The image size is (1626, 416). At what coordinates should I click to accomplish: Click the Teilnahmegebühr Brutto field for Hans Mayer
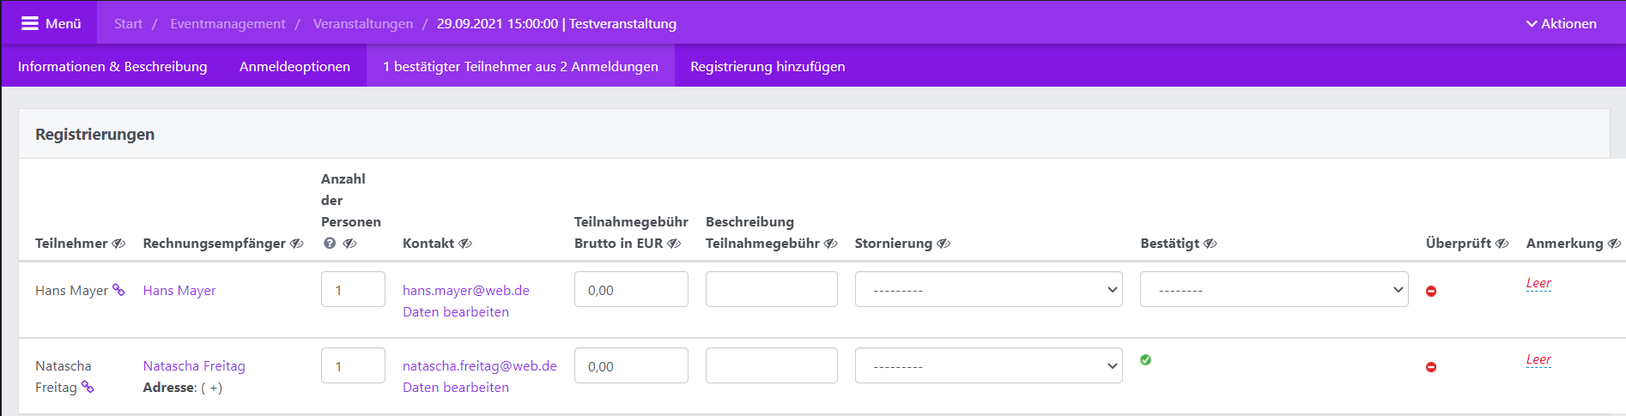[631, 289]
